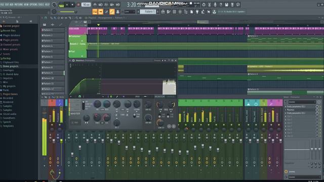Open the PATTERNS menu
Screen dimensions: 324x182
pos(18,5)
